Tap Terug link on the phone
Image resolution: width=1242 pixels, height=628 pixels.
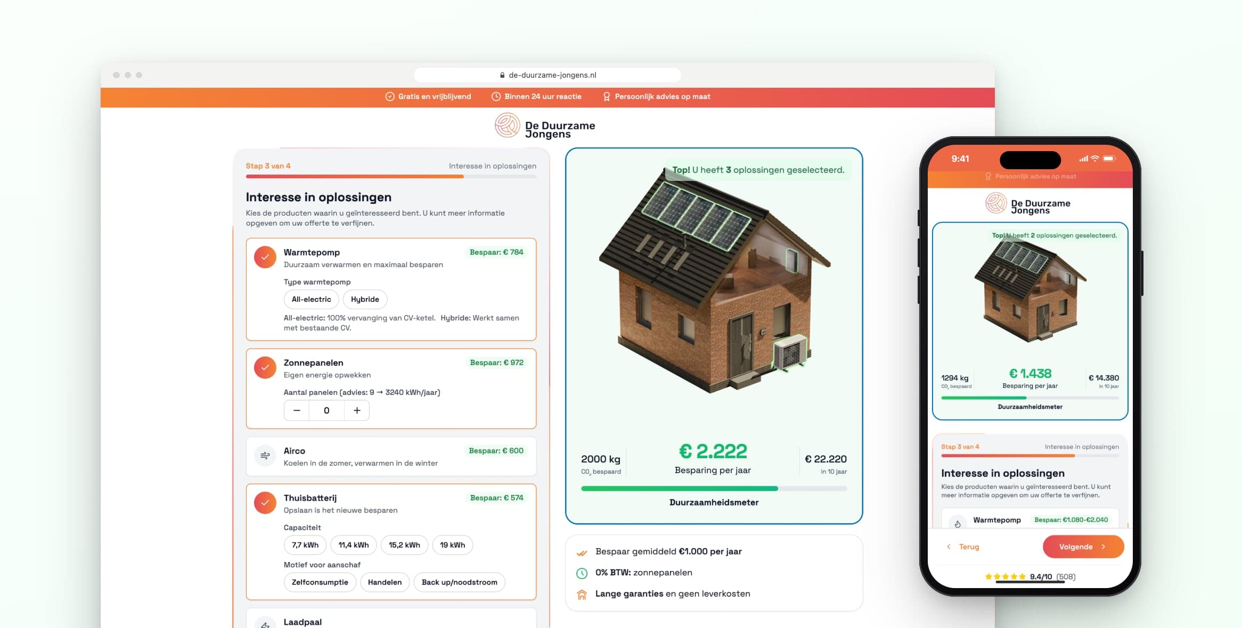[x=963, y=547]
